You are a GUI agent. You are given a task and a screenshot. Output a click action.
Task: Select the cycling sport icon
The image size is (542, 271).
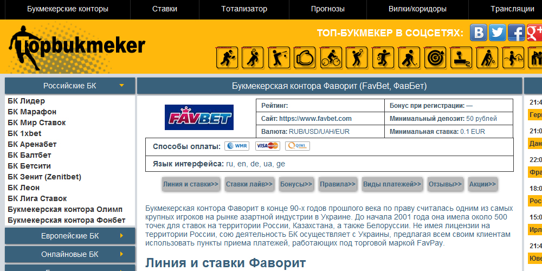click(331, 57)
